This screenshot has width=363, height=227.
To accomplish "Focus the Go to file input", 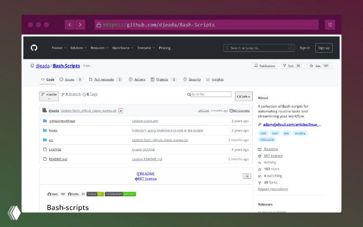I will (211, 94).
